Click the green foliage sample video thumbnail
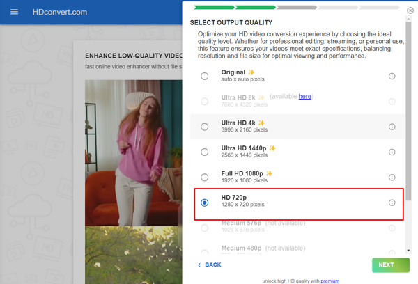 (x=134, y=255)
